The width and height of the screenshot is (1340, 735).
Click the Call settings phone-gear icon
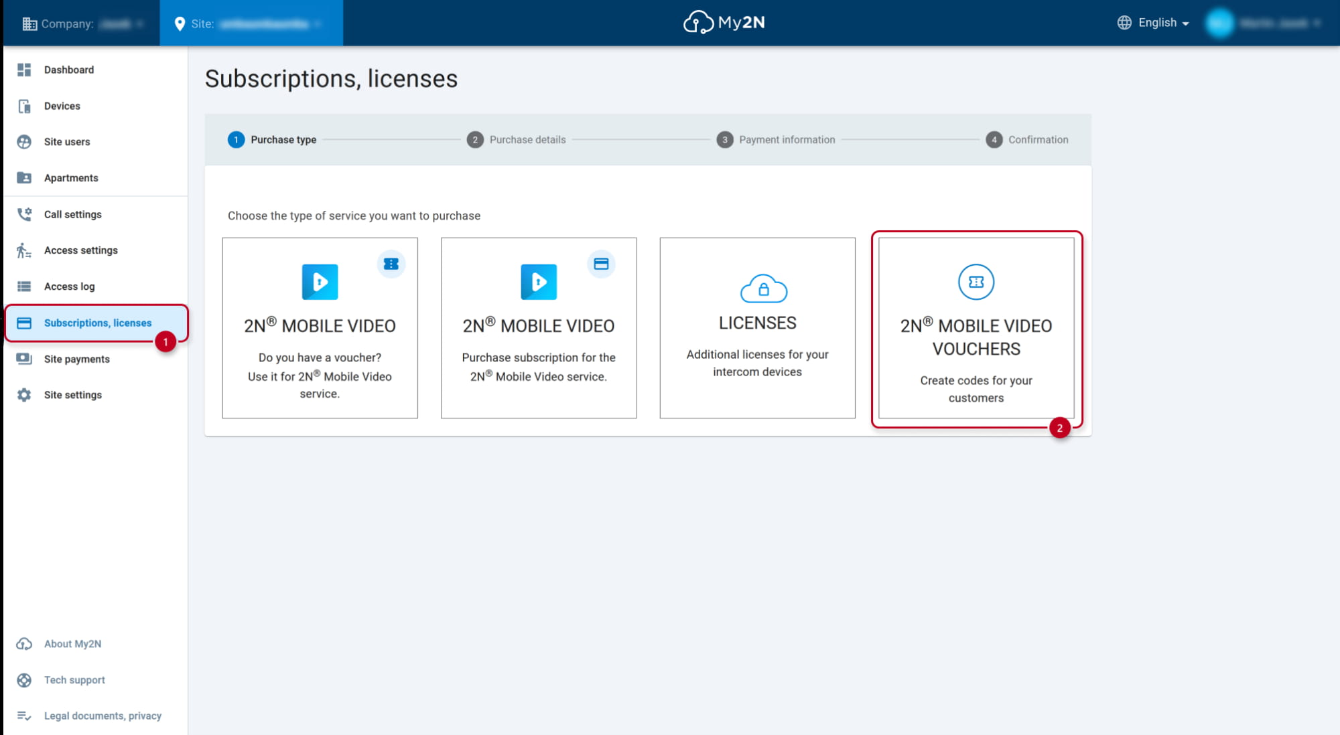click(x=24, y=214)
